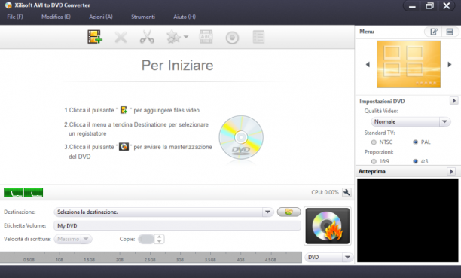Show previous menu template with left arrow
This screenshot has width=461, height=278.
[x=368, y=65]
